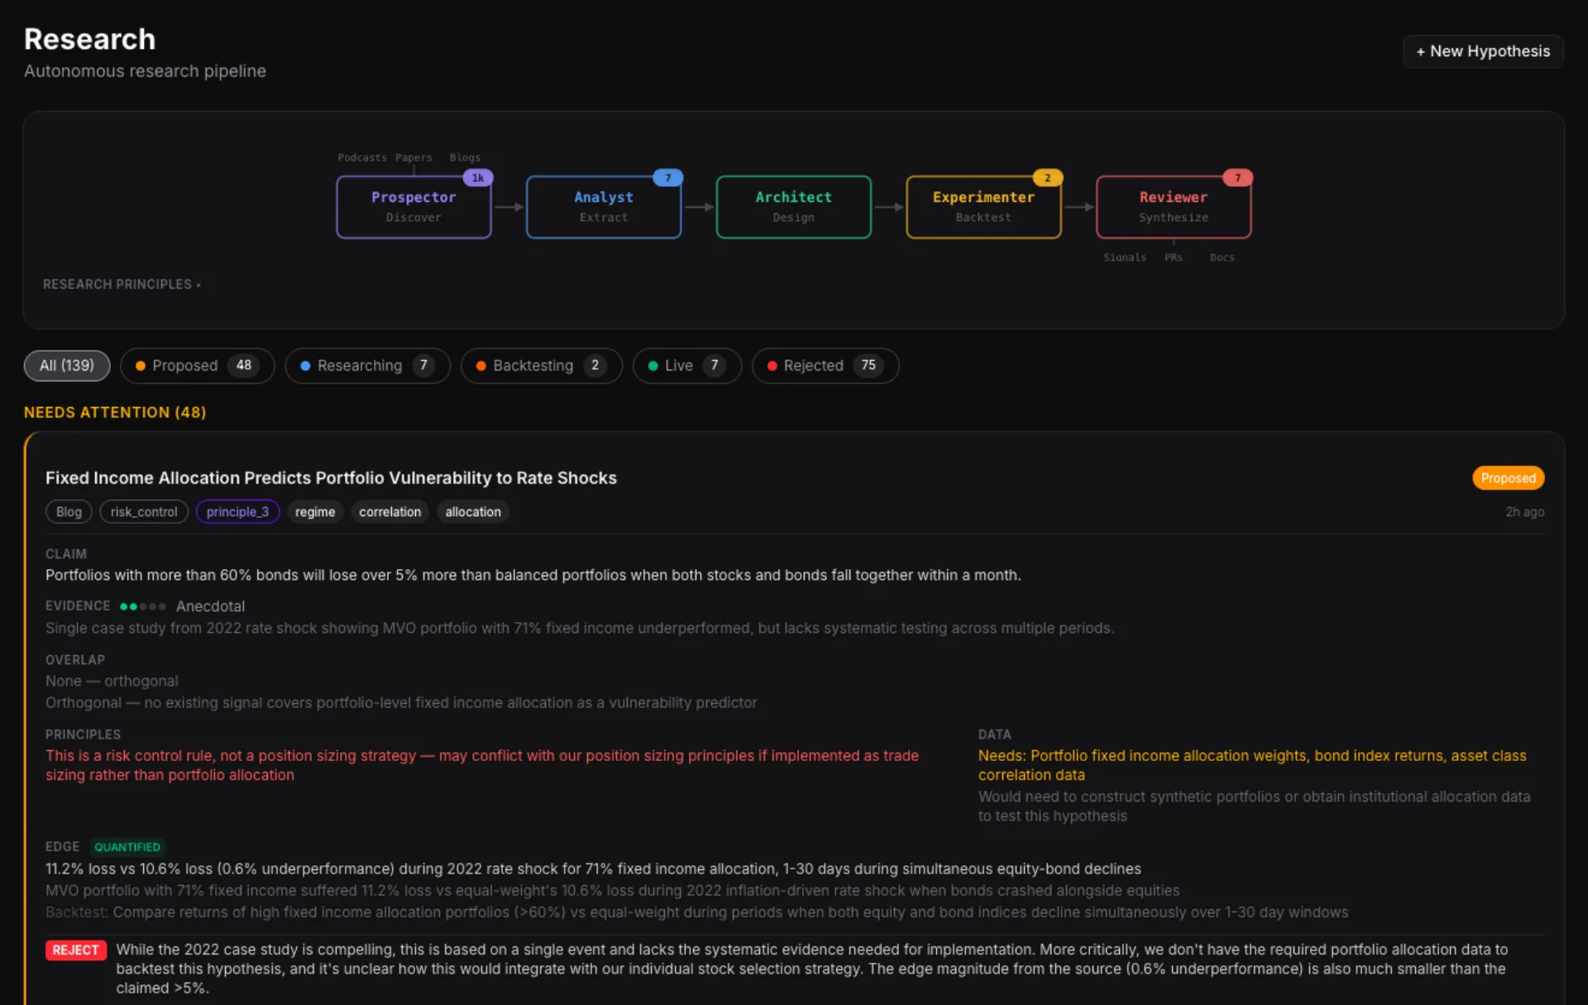Filter by All (139) hypotheses

tap(67, 366)
